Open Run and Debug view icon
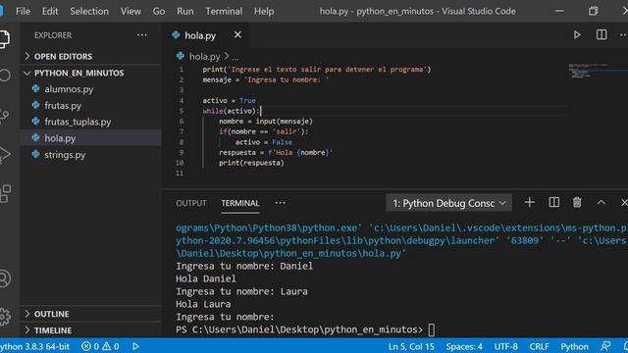628x353 pixels. tap(4, 155)
